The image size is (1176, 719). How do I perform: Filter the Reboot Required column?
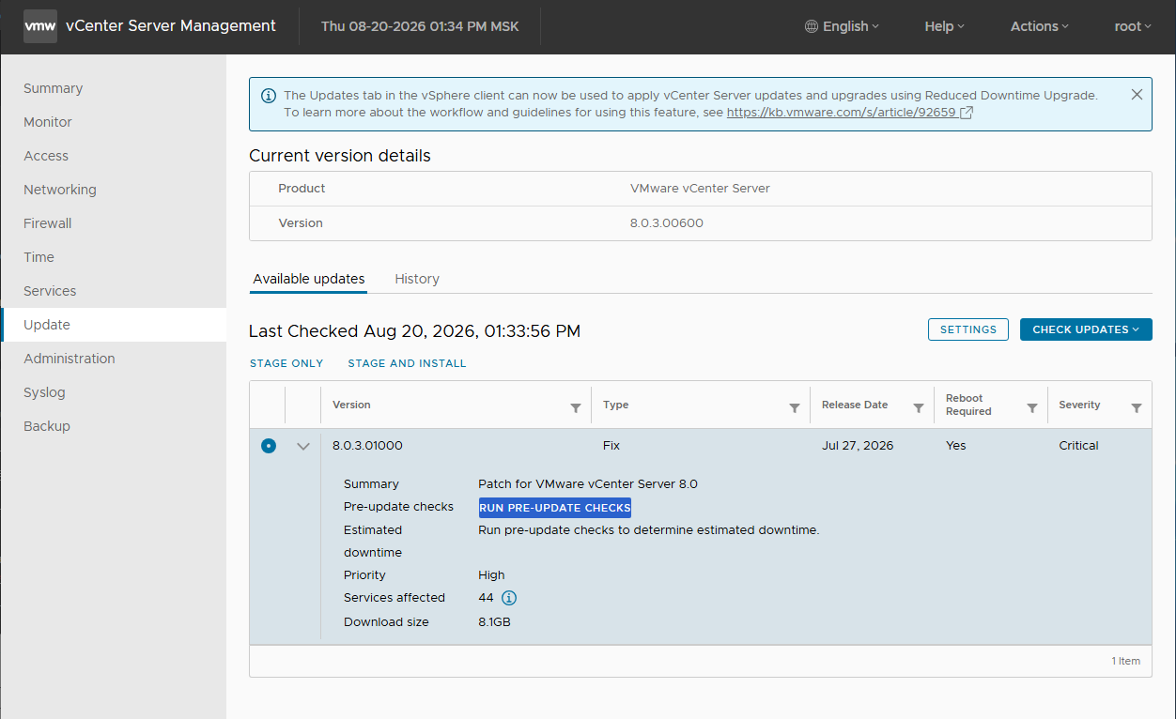(1032, 408)
